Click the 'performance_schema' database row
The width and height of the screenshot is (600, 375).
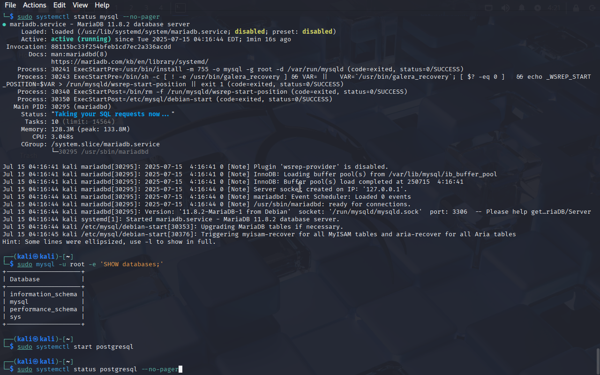coord(44,309)
